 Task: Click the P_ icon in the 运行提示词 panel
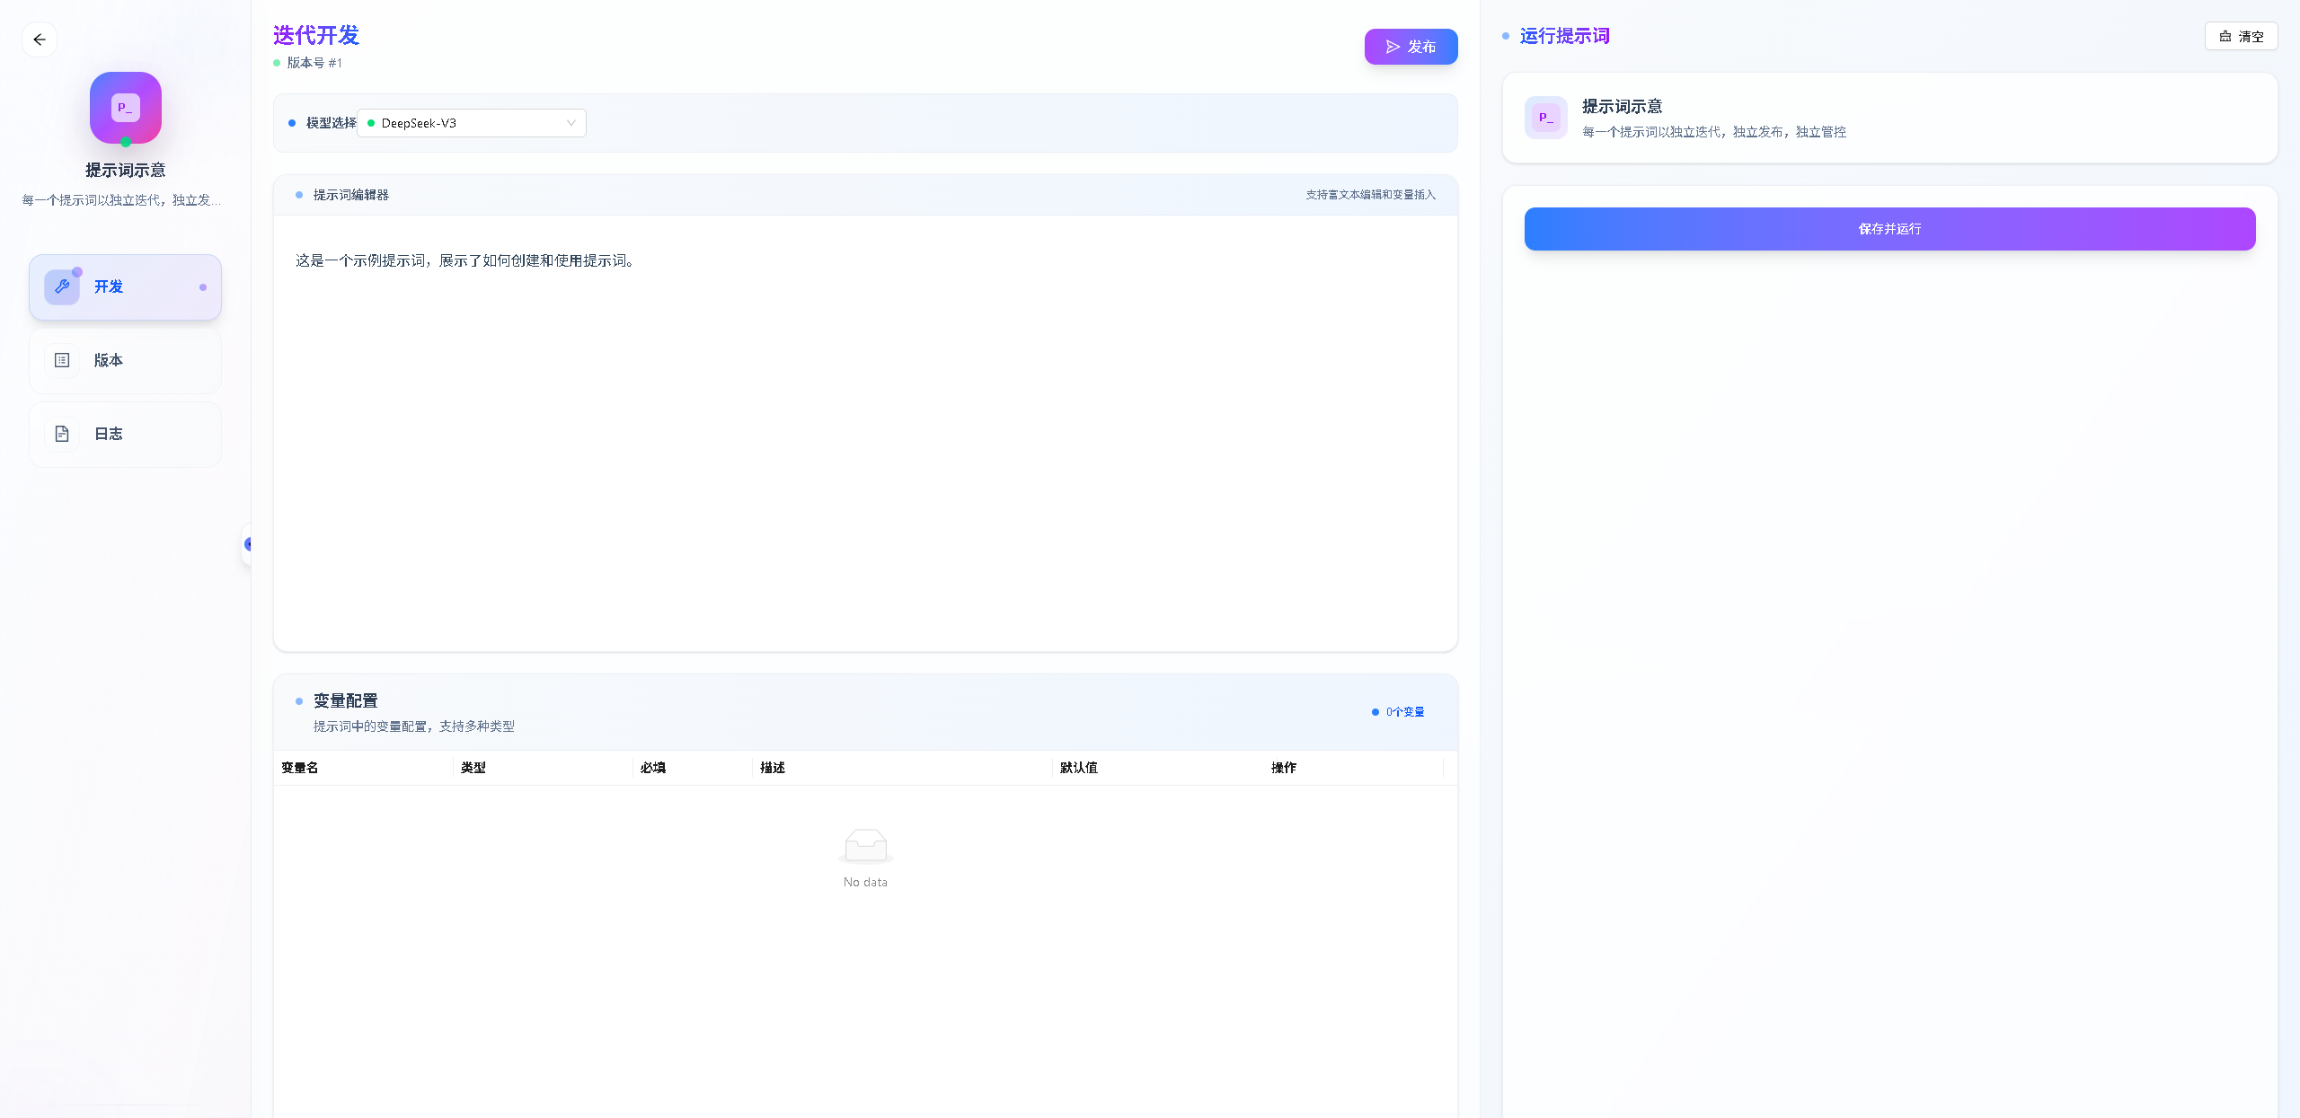coord(1544,117)
